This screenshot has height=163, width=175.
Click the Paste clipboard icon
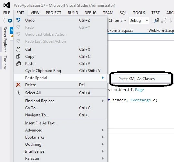coord(18,63)
